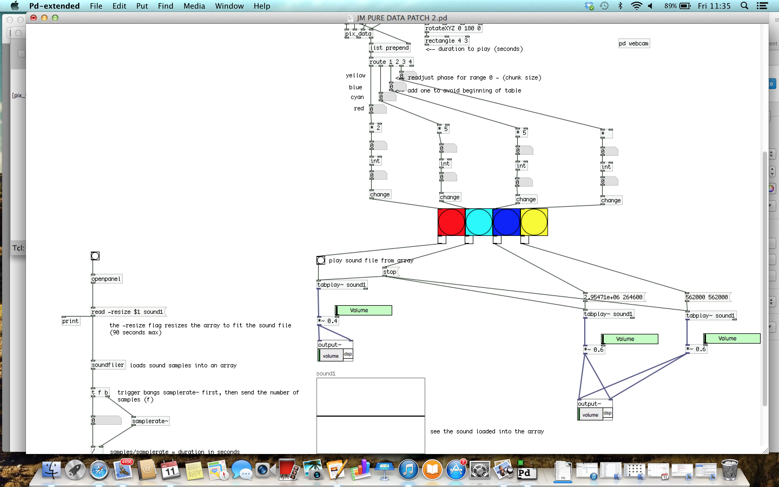
Task: Select the openpanel object
Action: pos(107,279)
